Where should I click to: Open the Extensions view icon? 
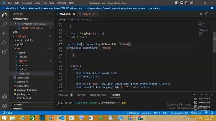pos(4,51)
